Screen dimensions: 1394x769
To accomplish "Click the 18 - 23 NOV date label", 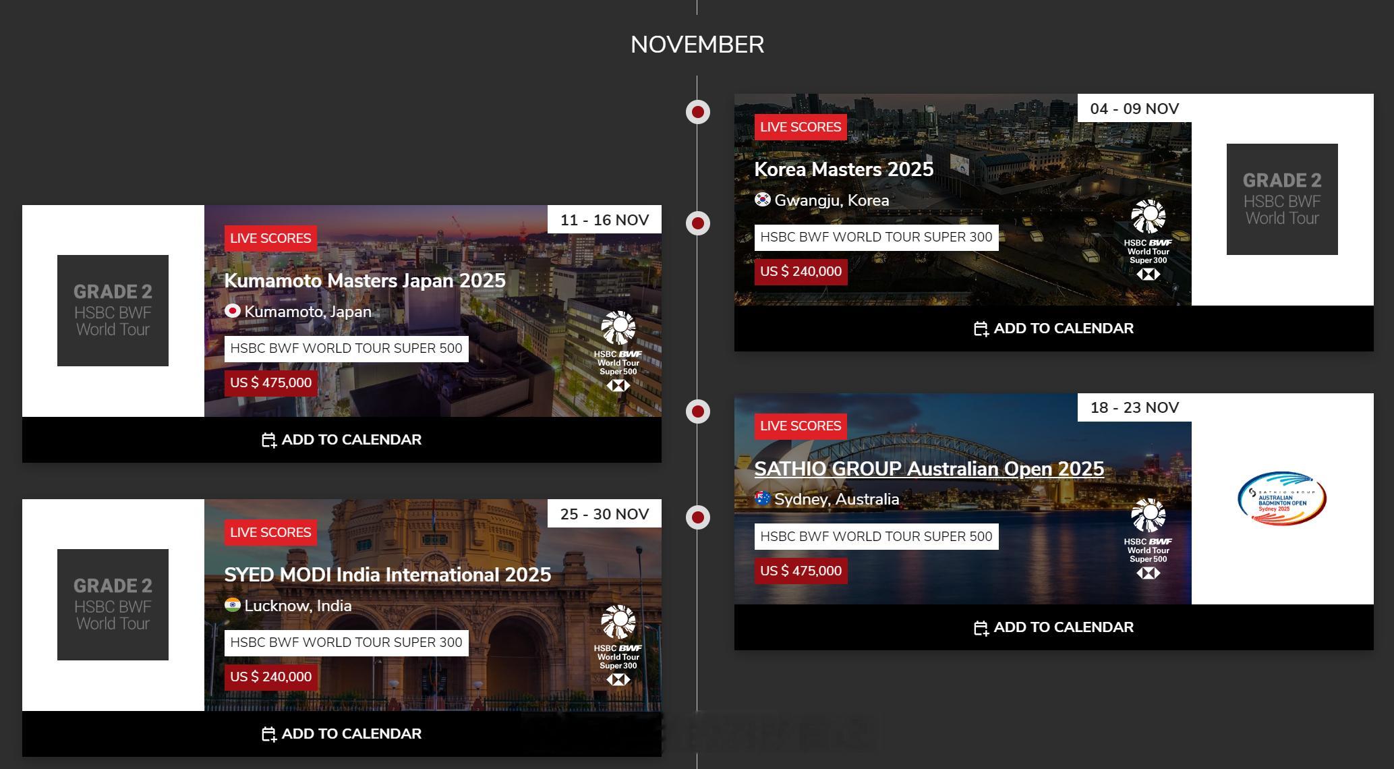I will pos(1134,407).
